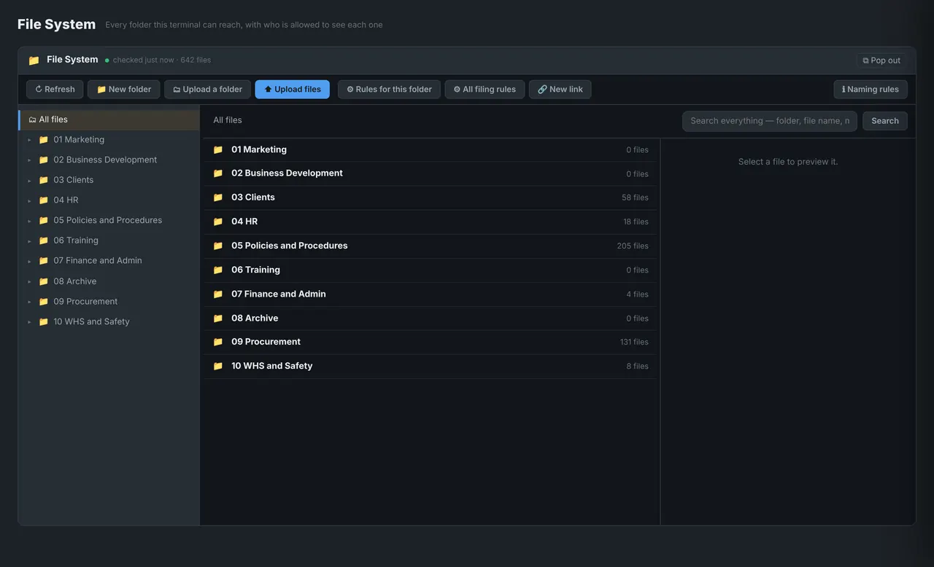Click folder icon beside 09 Procurement in main list
934x567 pixels.
[x=217, y=342]
